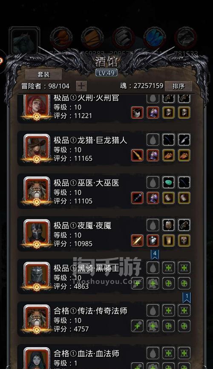Open the 套装 set button
The image size is (213, 369).
tap(43, 75)
